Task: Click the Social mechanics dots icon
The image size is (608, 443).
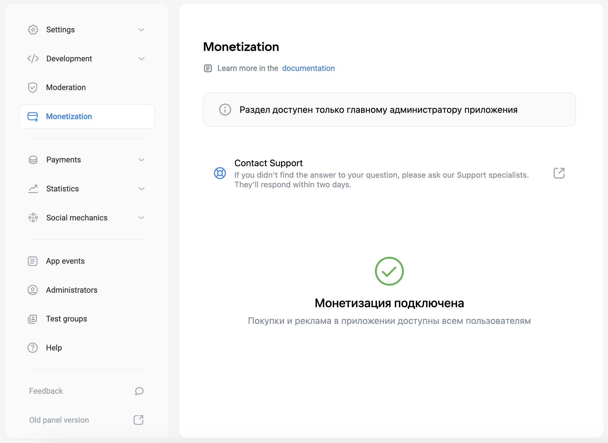Action: click(x=33, y=218)
